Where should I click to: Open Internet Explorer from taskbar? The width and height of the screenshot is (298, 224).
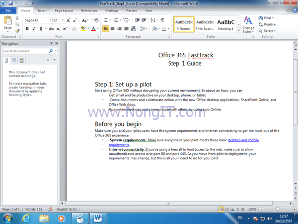(x=26, y=219)
